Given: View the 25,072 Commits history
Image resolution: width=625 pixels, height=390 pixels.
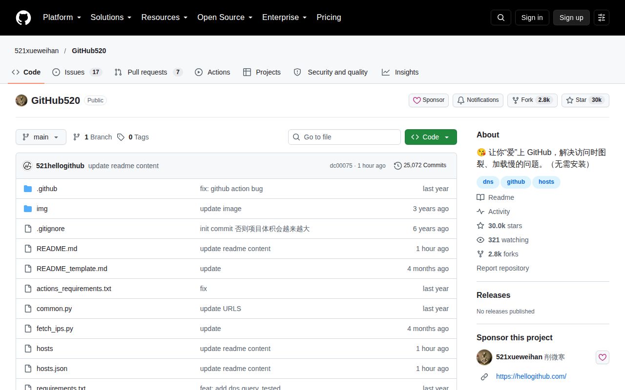Looking at the screenshot, I should 420,165.
